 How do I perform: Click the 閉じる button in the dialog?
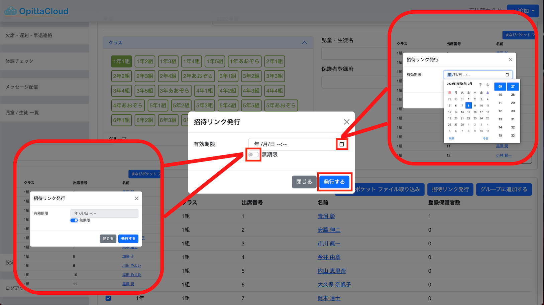(x=304, y=182)
